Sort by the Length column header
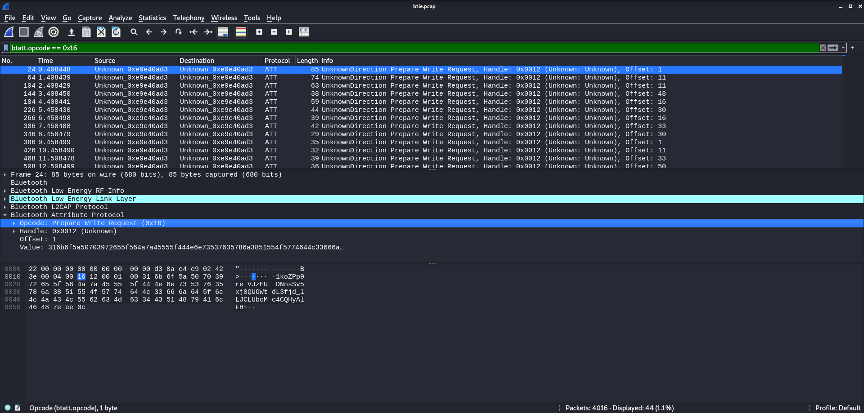 [307, 60]
